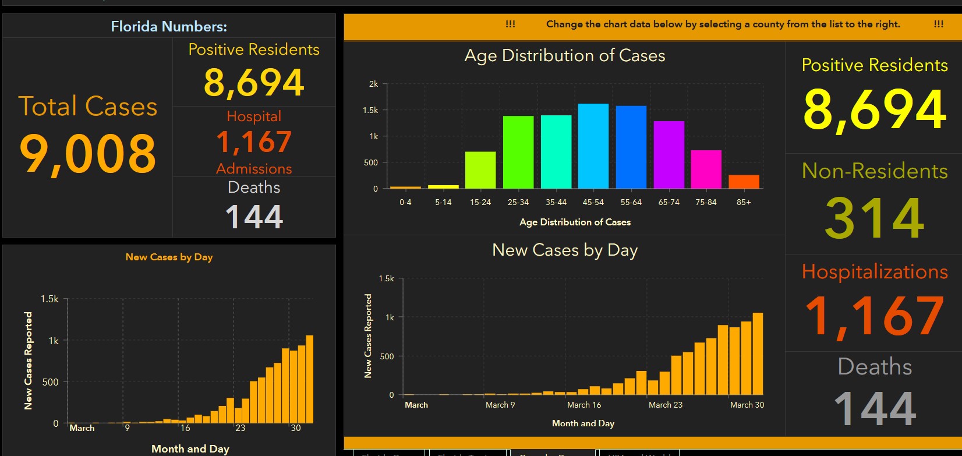Click the gray 144 in right sidebar
Screen dimensions: 962x456
[875, 409]
